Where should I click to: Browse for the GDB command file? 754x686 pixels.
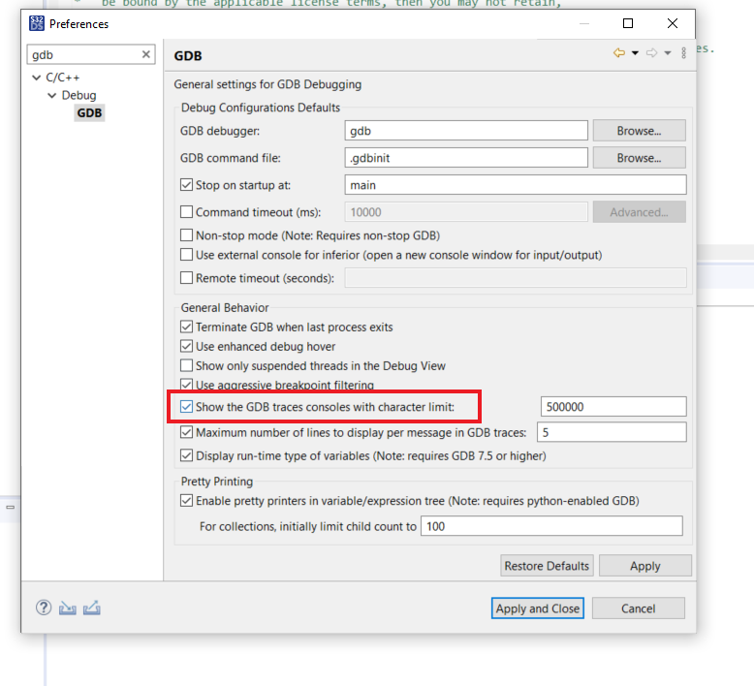point(639,158)
